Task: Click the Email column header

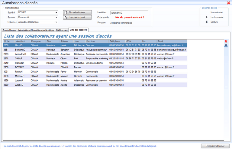Action: 172,41
